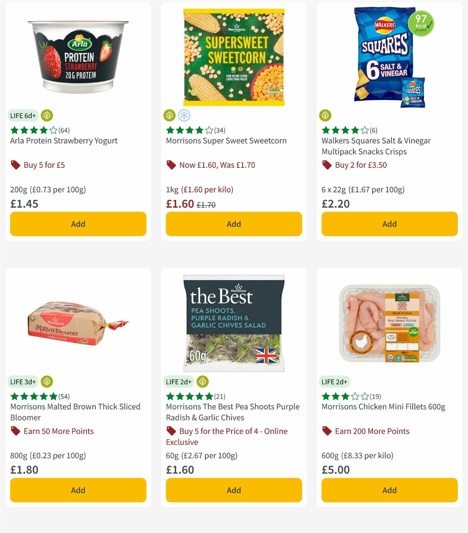Select the leaf icon on Walkers Squares crisps

[x=325, y=115]
